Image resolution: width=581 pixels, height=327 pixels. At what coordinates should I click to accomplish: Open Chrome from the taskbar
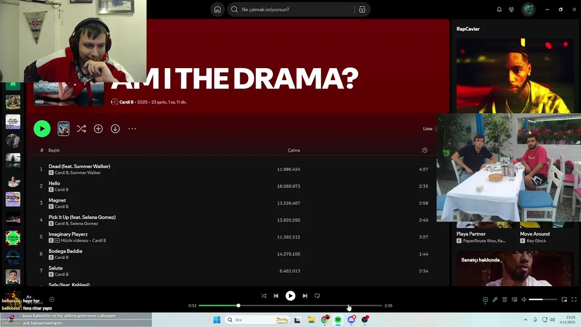tap(325, 320)
